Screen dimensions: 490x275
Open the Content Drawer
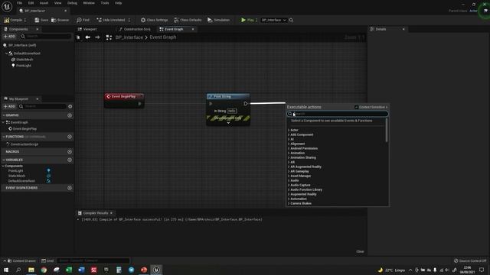tap(21, 260)
